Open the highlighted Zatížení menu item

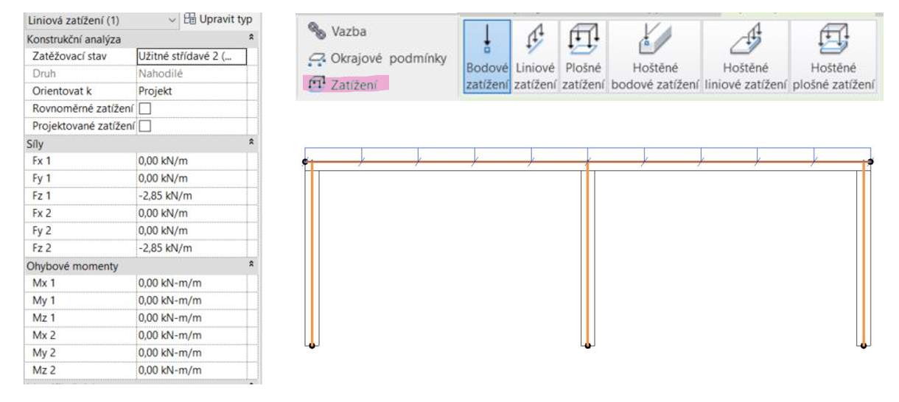(346, 84)
